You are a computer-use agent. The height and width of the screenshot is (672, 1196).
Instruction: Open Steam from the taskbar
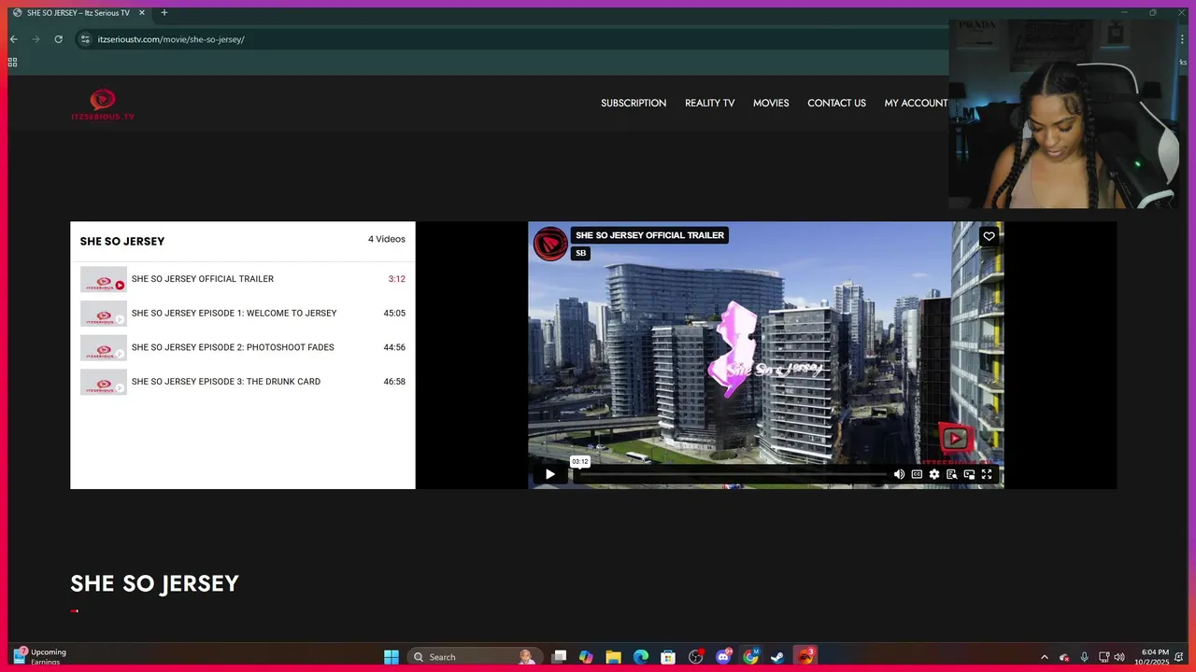777,657
